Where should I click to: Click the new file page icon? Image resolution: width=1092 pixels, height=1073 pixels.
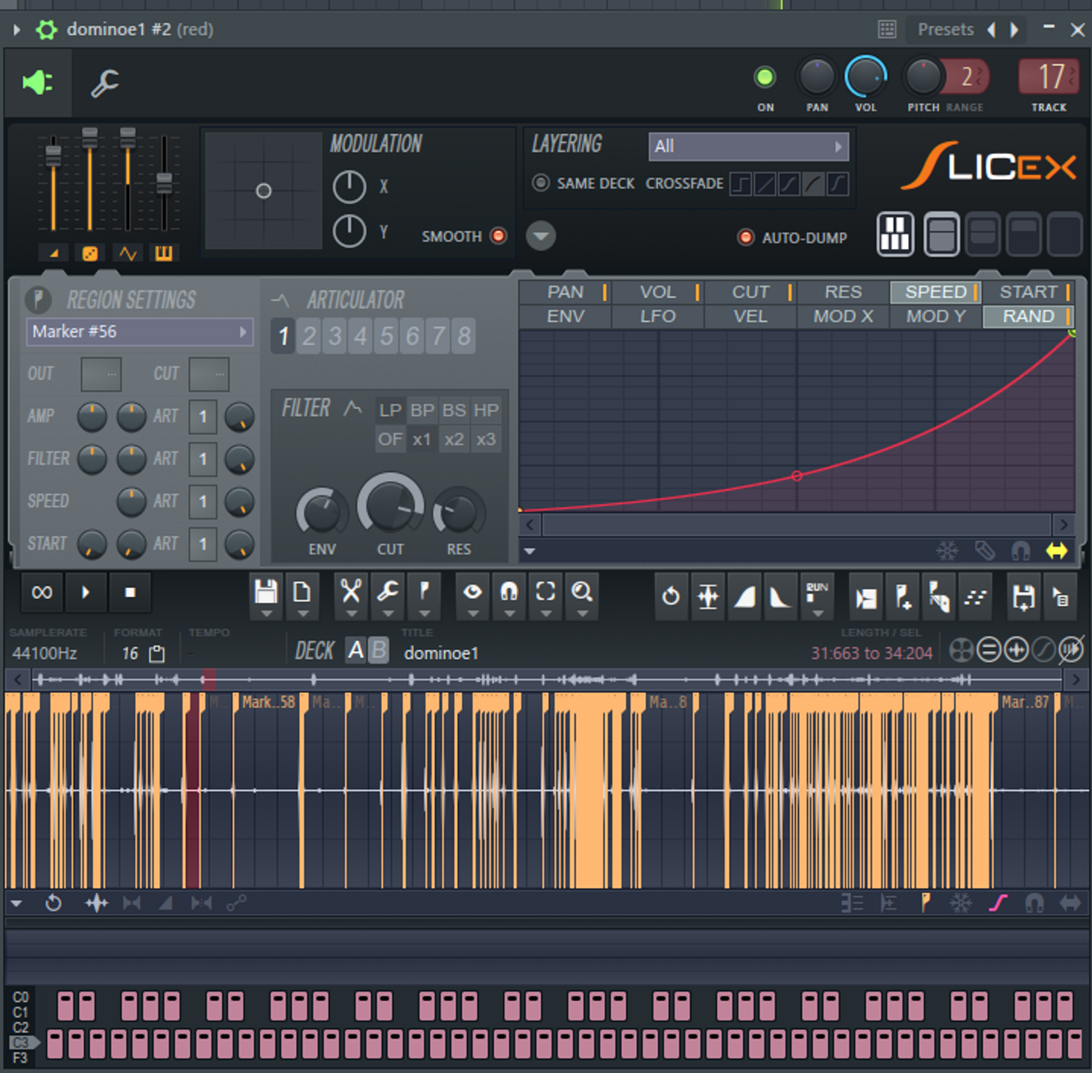(x=302, y=591)
